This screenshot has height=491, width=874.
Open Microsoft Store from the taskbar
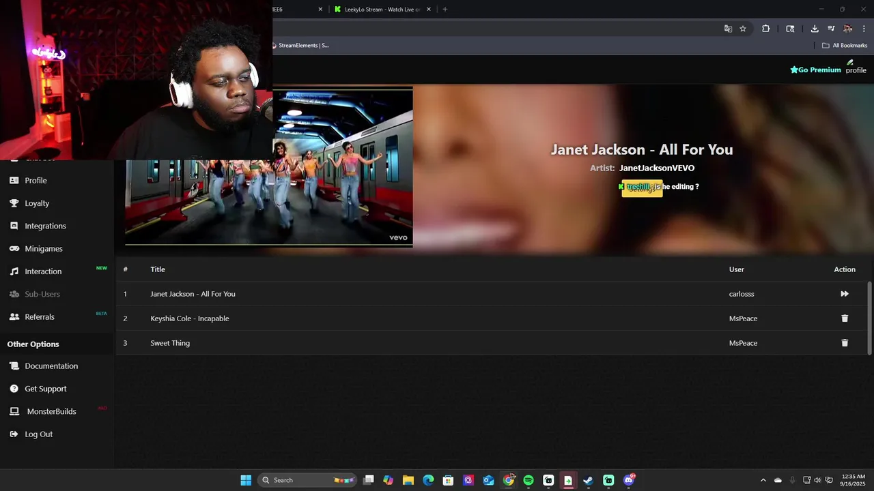point(448,480)
